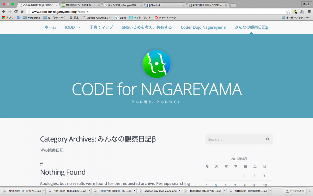The image size is (313, 196).
Task: Click the yellow key extension icon
Action: coord(296,11)
